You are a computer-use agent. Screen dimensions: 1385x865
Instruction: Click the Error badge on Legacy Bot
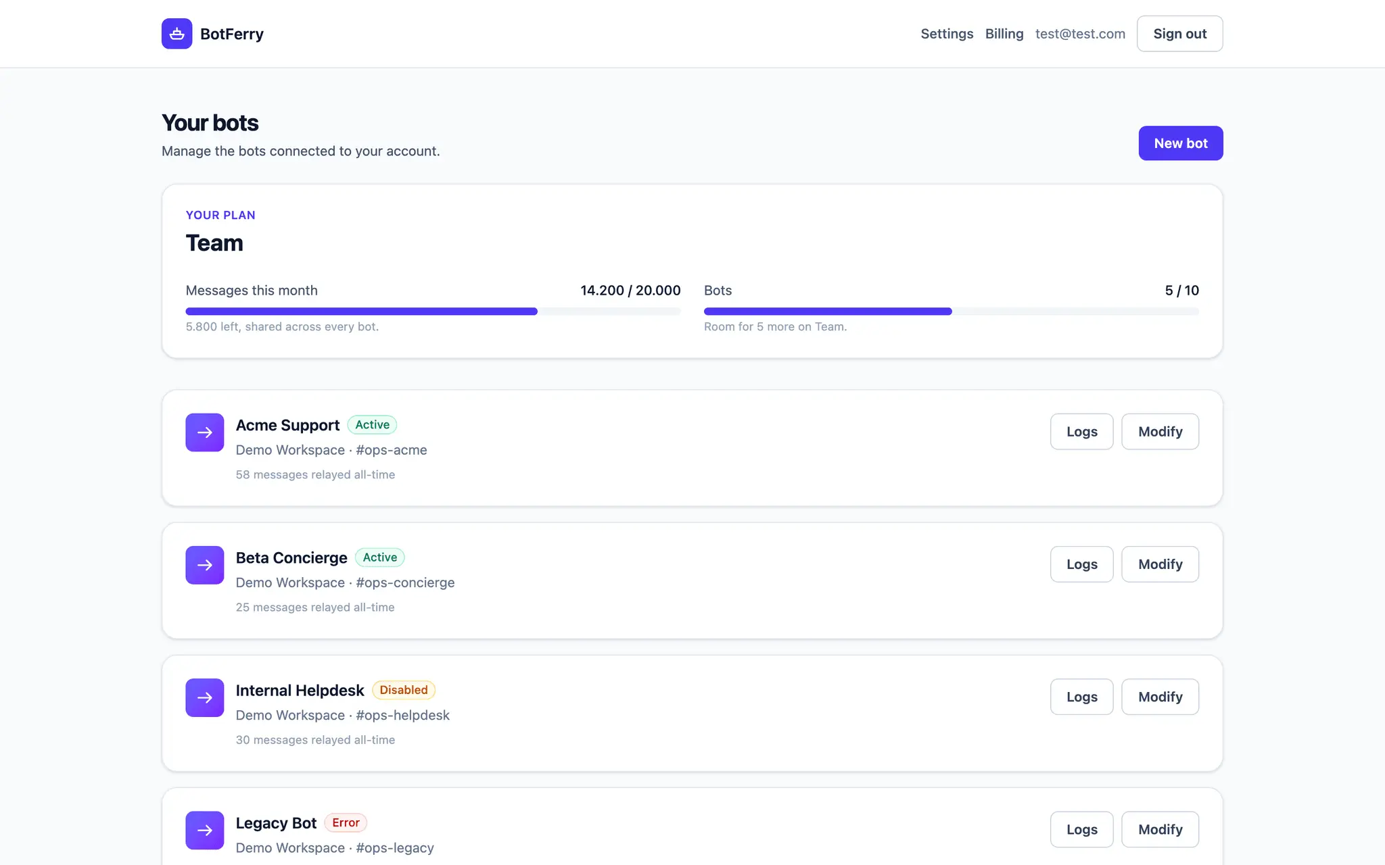coord(346,822)
